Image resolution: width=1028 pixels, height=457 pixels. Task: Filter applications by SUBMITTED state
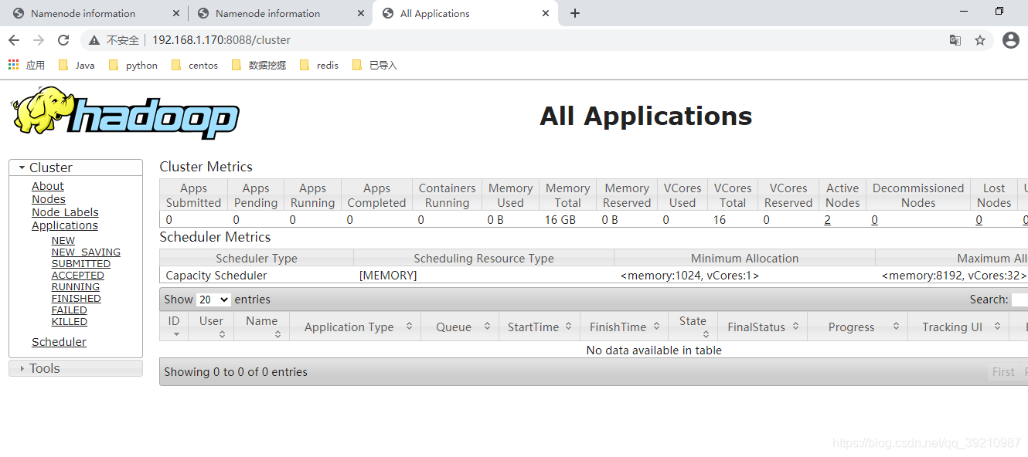point(81,264)
